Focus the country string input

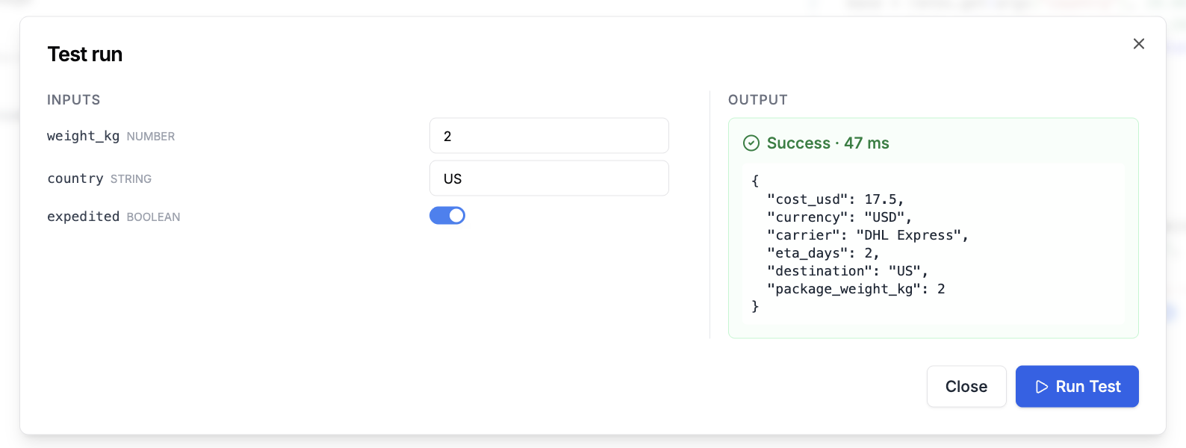[549, 178]
